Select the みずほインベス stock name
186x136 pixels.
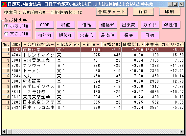click(39, 87)
